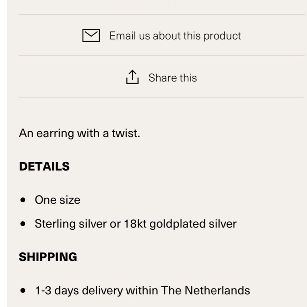Click the bullet before "Sterling silver" line
The width and height of the screenshot is (307, 307).
pos(23,224)
